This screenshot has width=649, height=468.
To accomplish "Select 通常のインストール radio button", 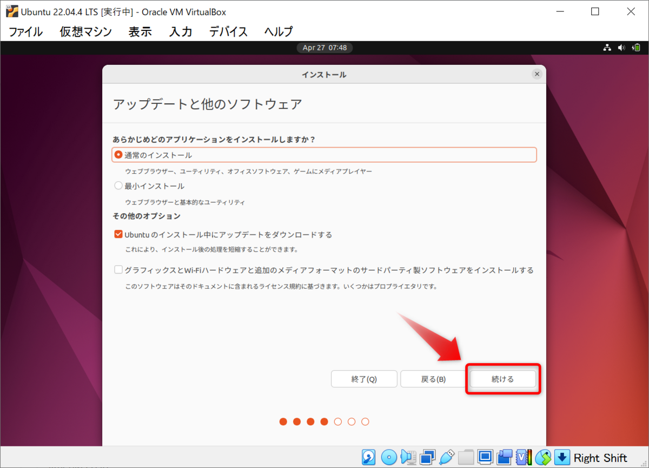I will click(118, 155).
